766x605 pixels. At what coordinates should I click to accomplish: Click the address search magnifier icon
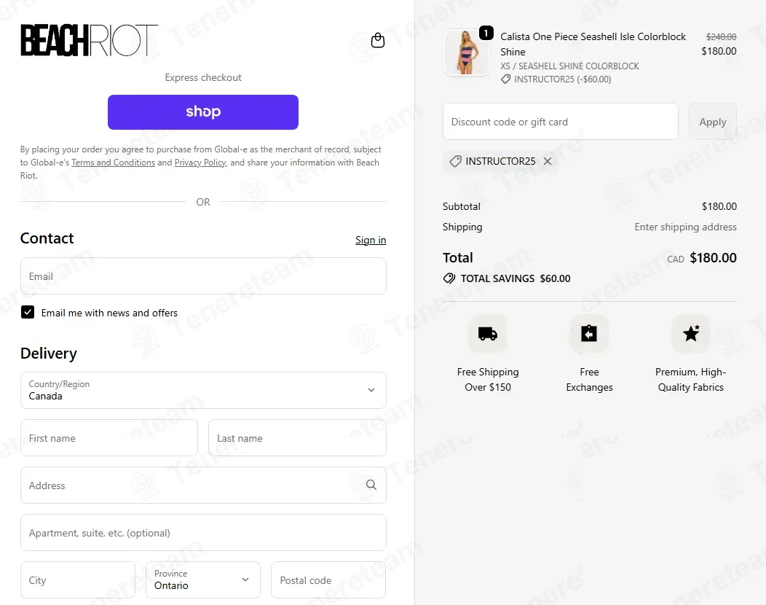[x=371, y=485]
